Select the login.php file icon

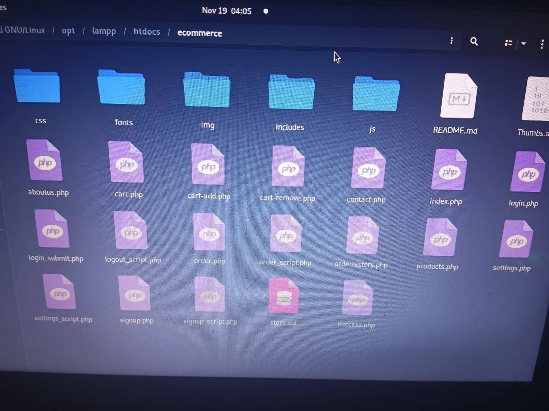point(528,172)
